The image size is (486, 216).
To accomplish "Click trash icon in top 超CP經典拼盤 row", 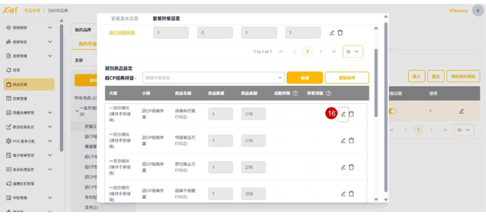I will [340, 33].
